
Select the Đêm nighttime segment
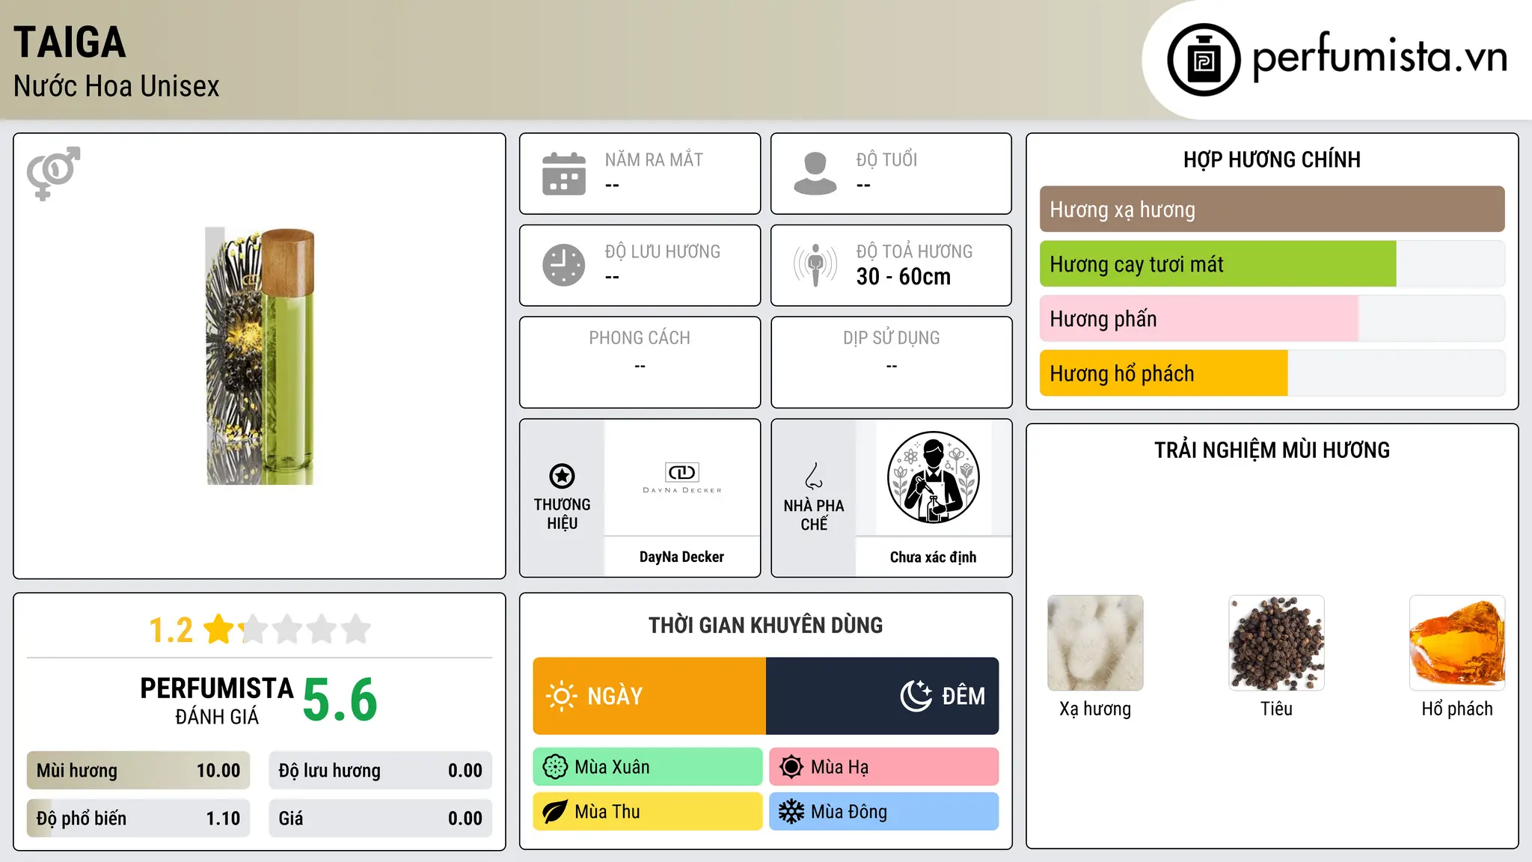point(883,696)
